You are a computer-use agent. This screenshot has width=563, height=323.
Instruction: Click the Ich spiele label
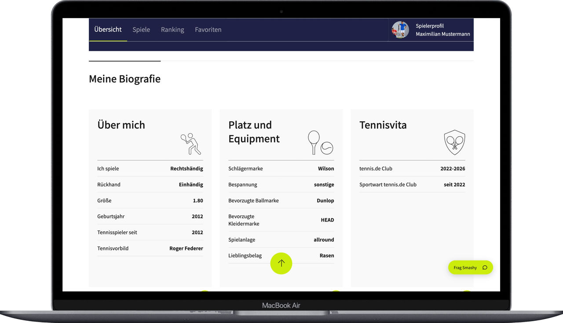click(108, 169)
